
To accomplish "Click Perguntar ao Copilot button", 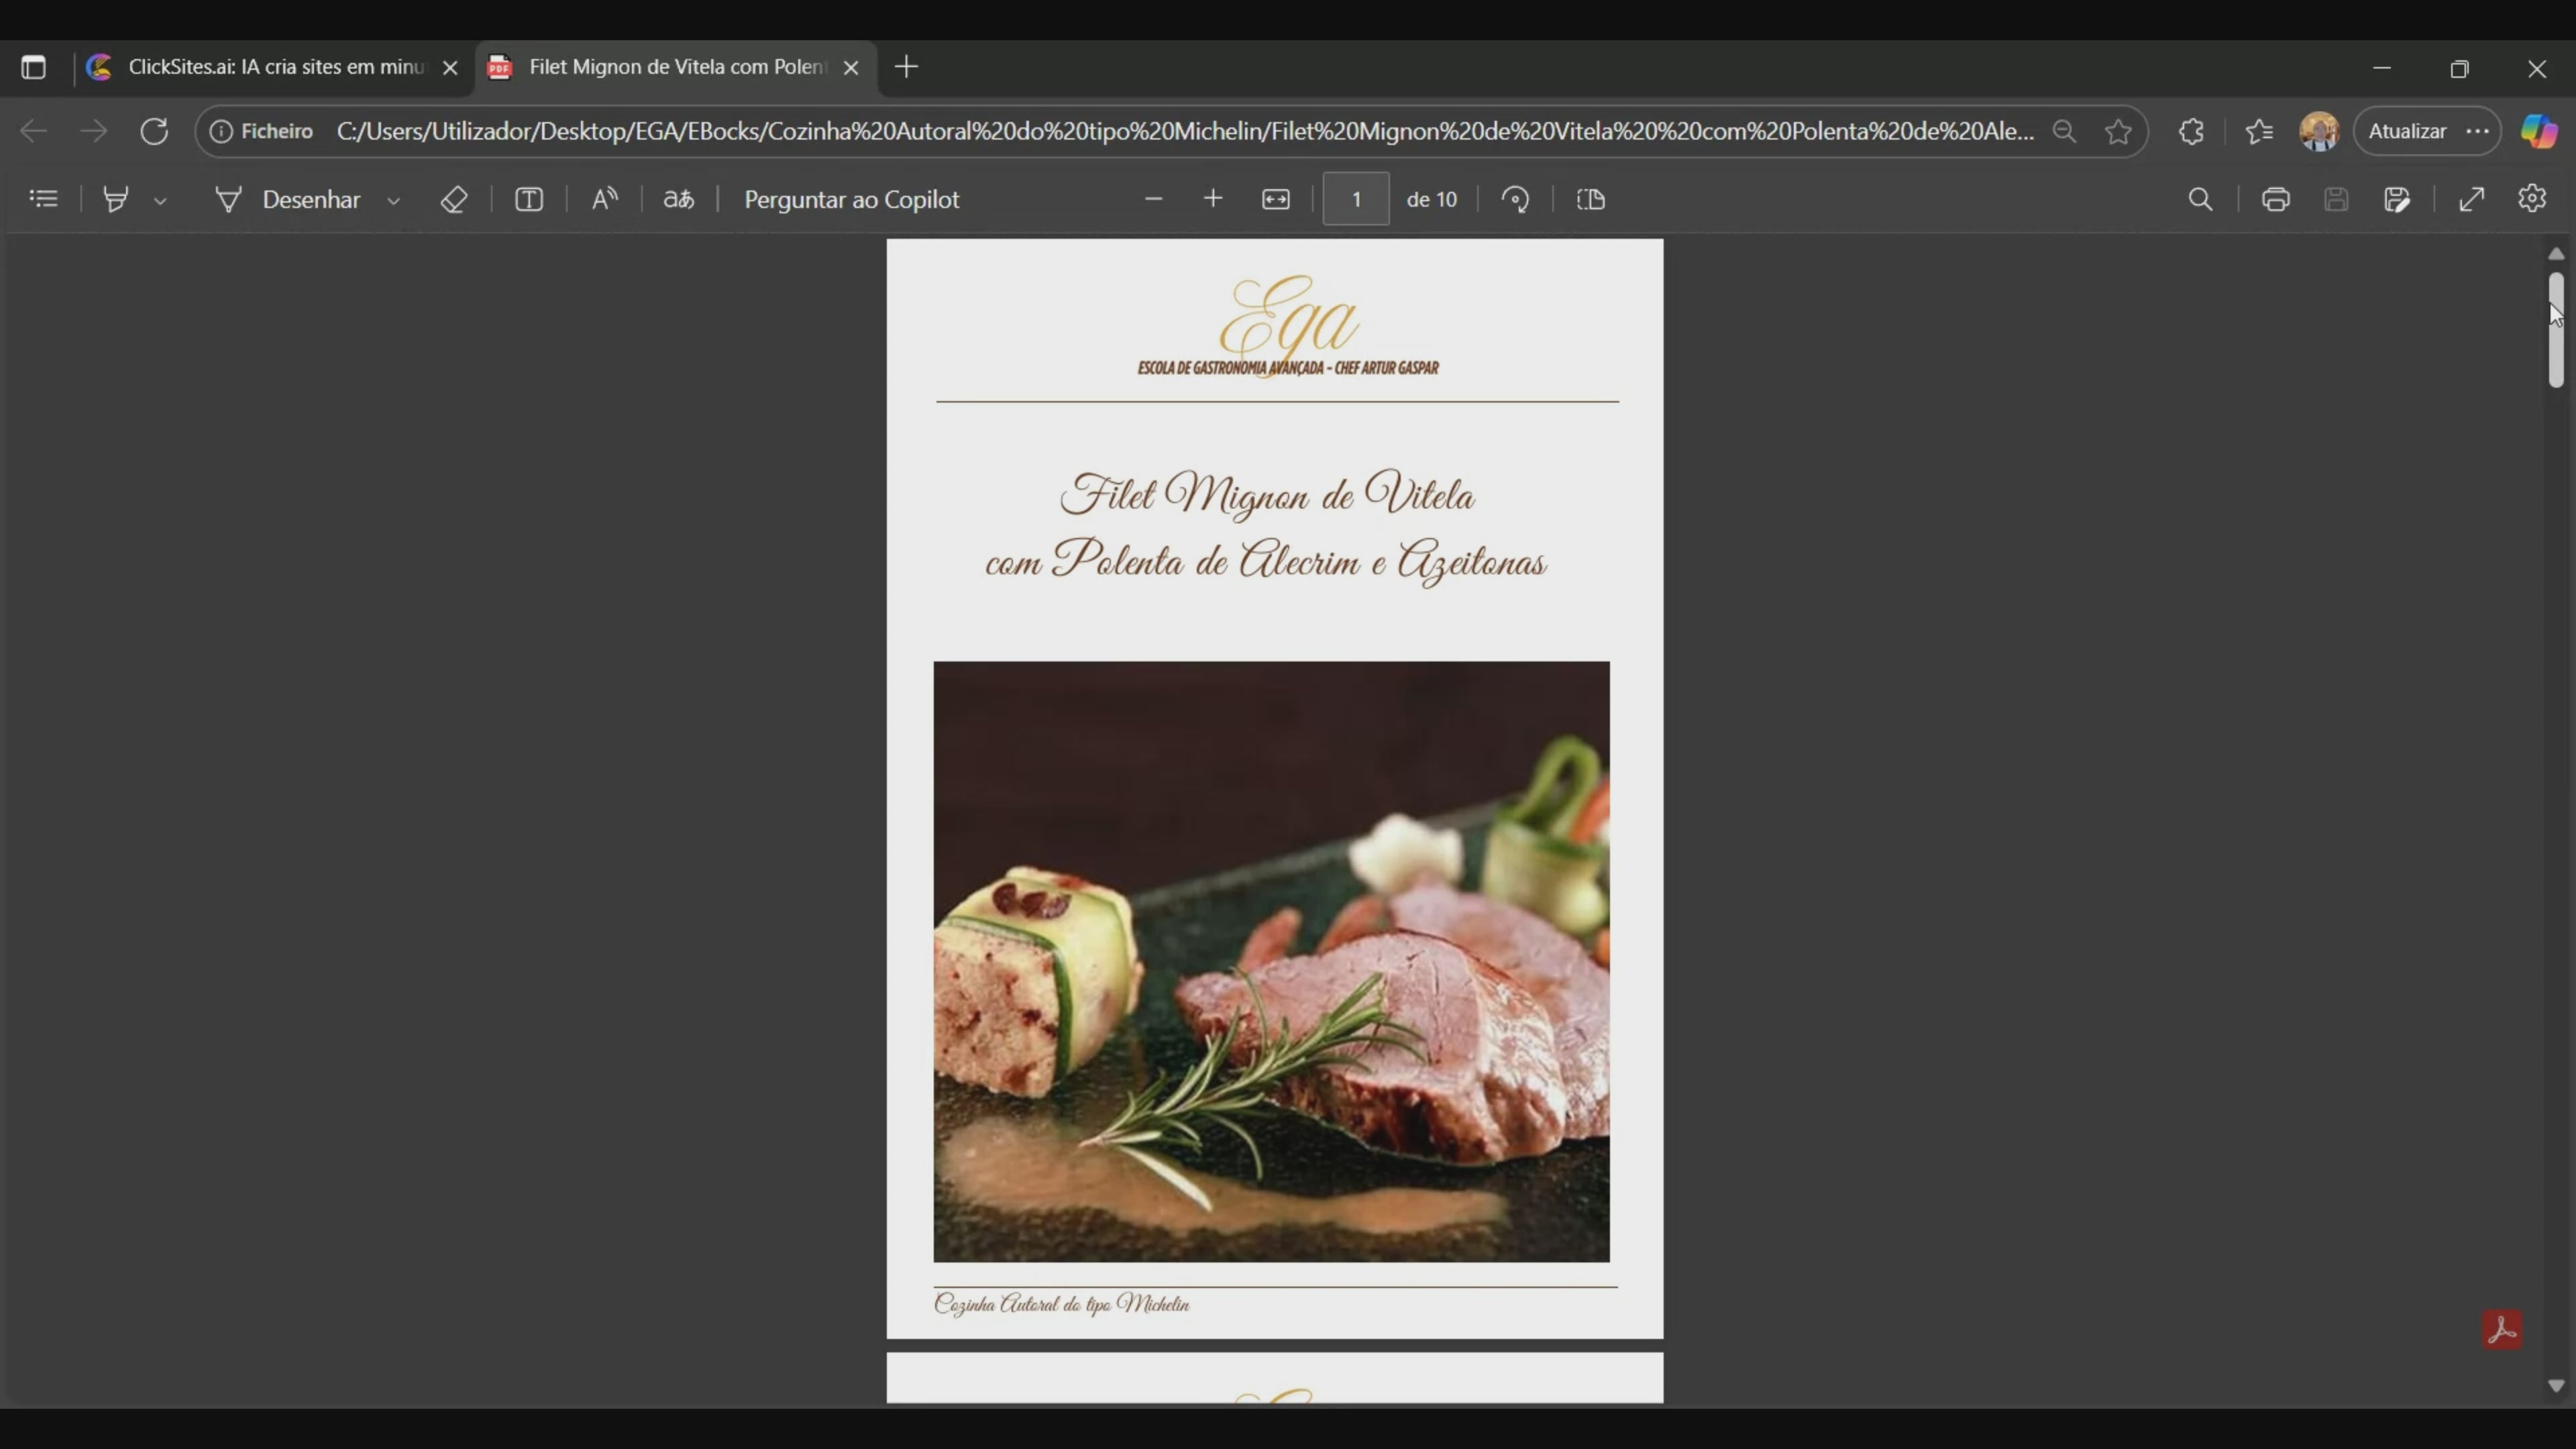I will [851, 199].
